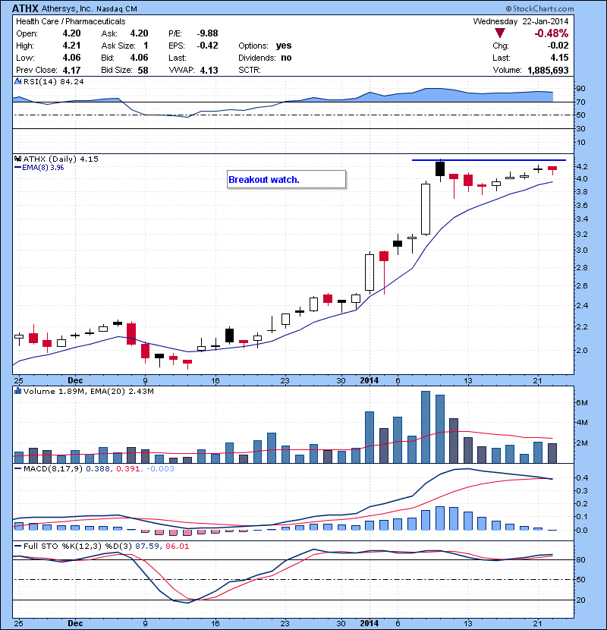Click the MACD histogram value -0.003
The height and width of the screenshot is (630, 607).
click(160, 468)
